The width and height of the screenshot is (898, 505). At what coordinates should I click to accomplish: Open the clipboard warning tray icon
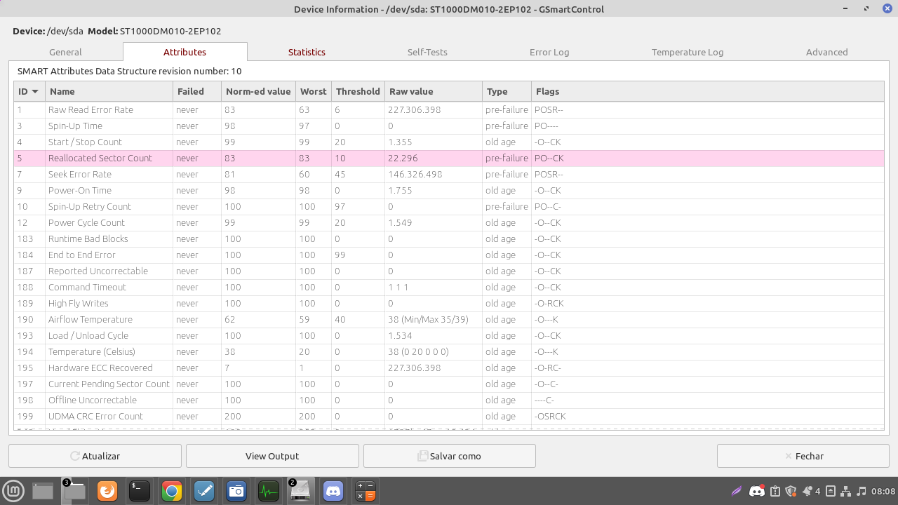(x=775, y=491)
